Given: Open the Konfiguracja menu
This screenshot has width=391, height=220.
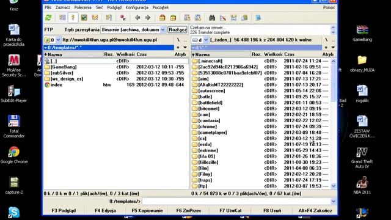Looking at the screenshot, I should (x=137, y=7).
